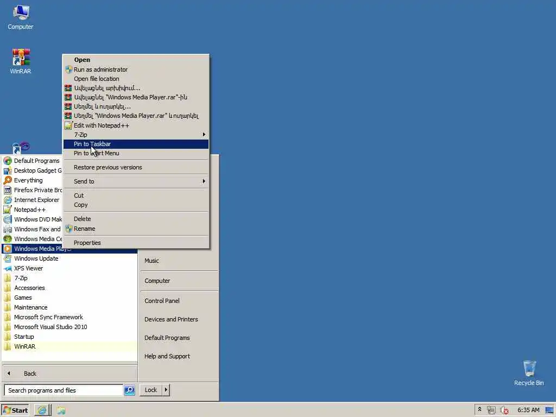Click the Start button
This screenshot has height=417, width=556.
[x=15, y=410]
